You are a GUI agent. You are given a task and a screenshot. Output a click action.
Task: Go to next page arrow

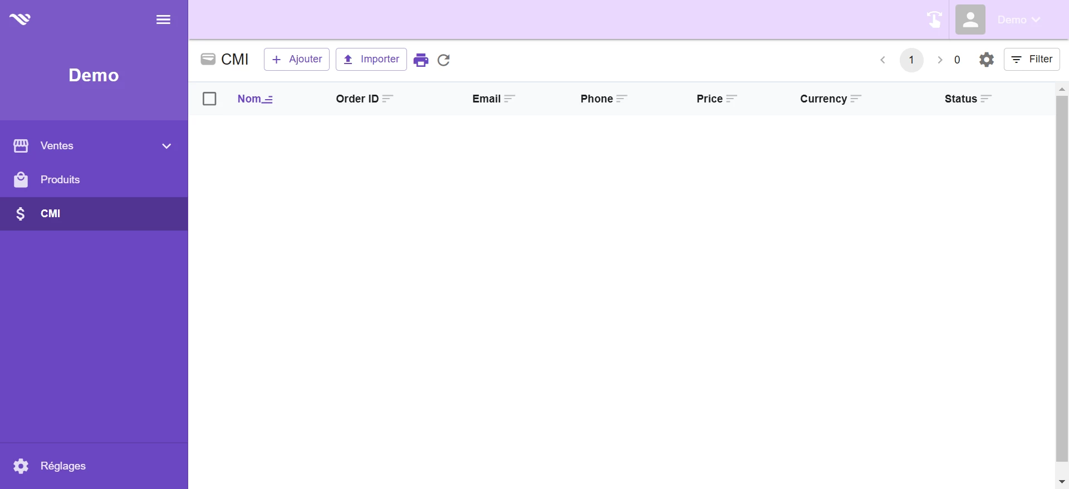[x=940, y=60]
